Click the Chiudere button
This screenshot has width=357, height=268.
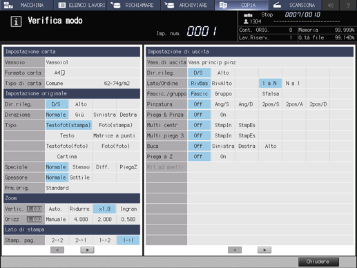point(318,262)
